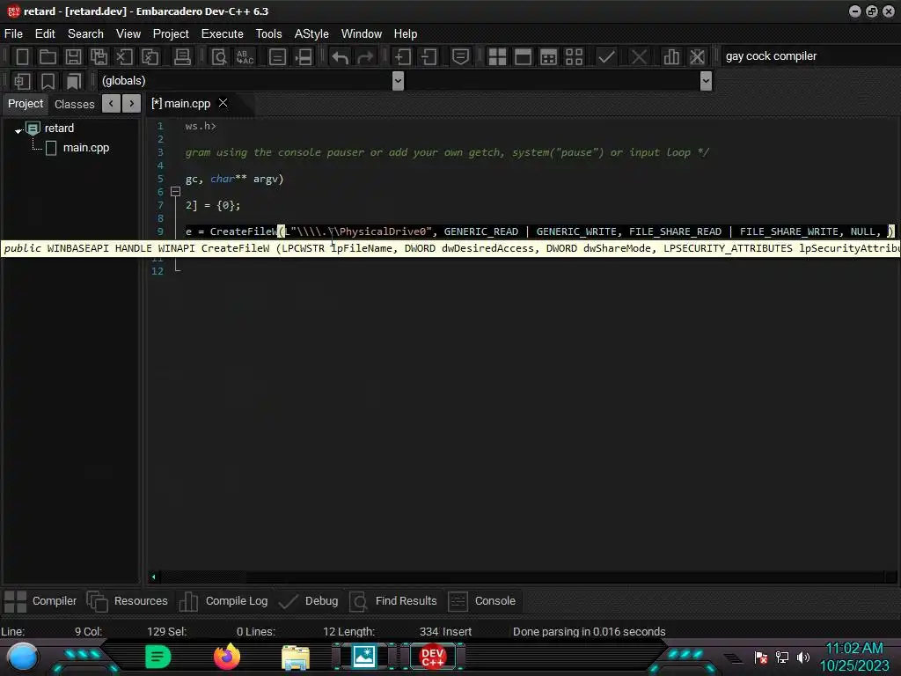Viewport: 901px width, 676px height.
Task: Open the Window menu
Action: (362, 34)
